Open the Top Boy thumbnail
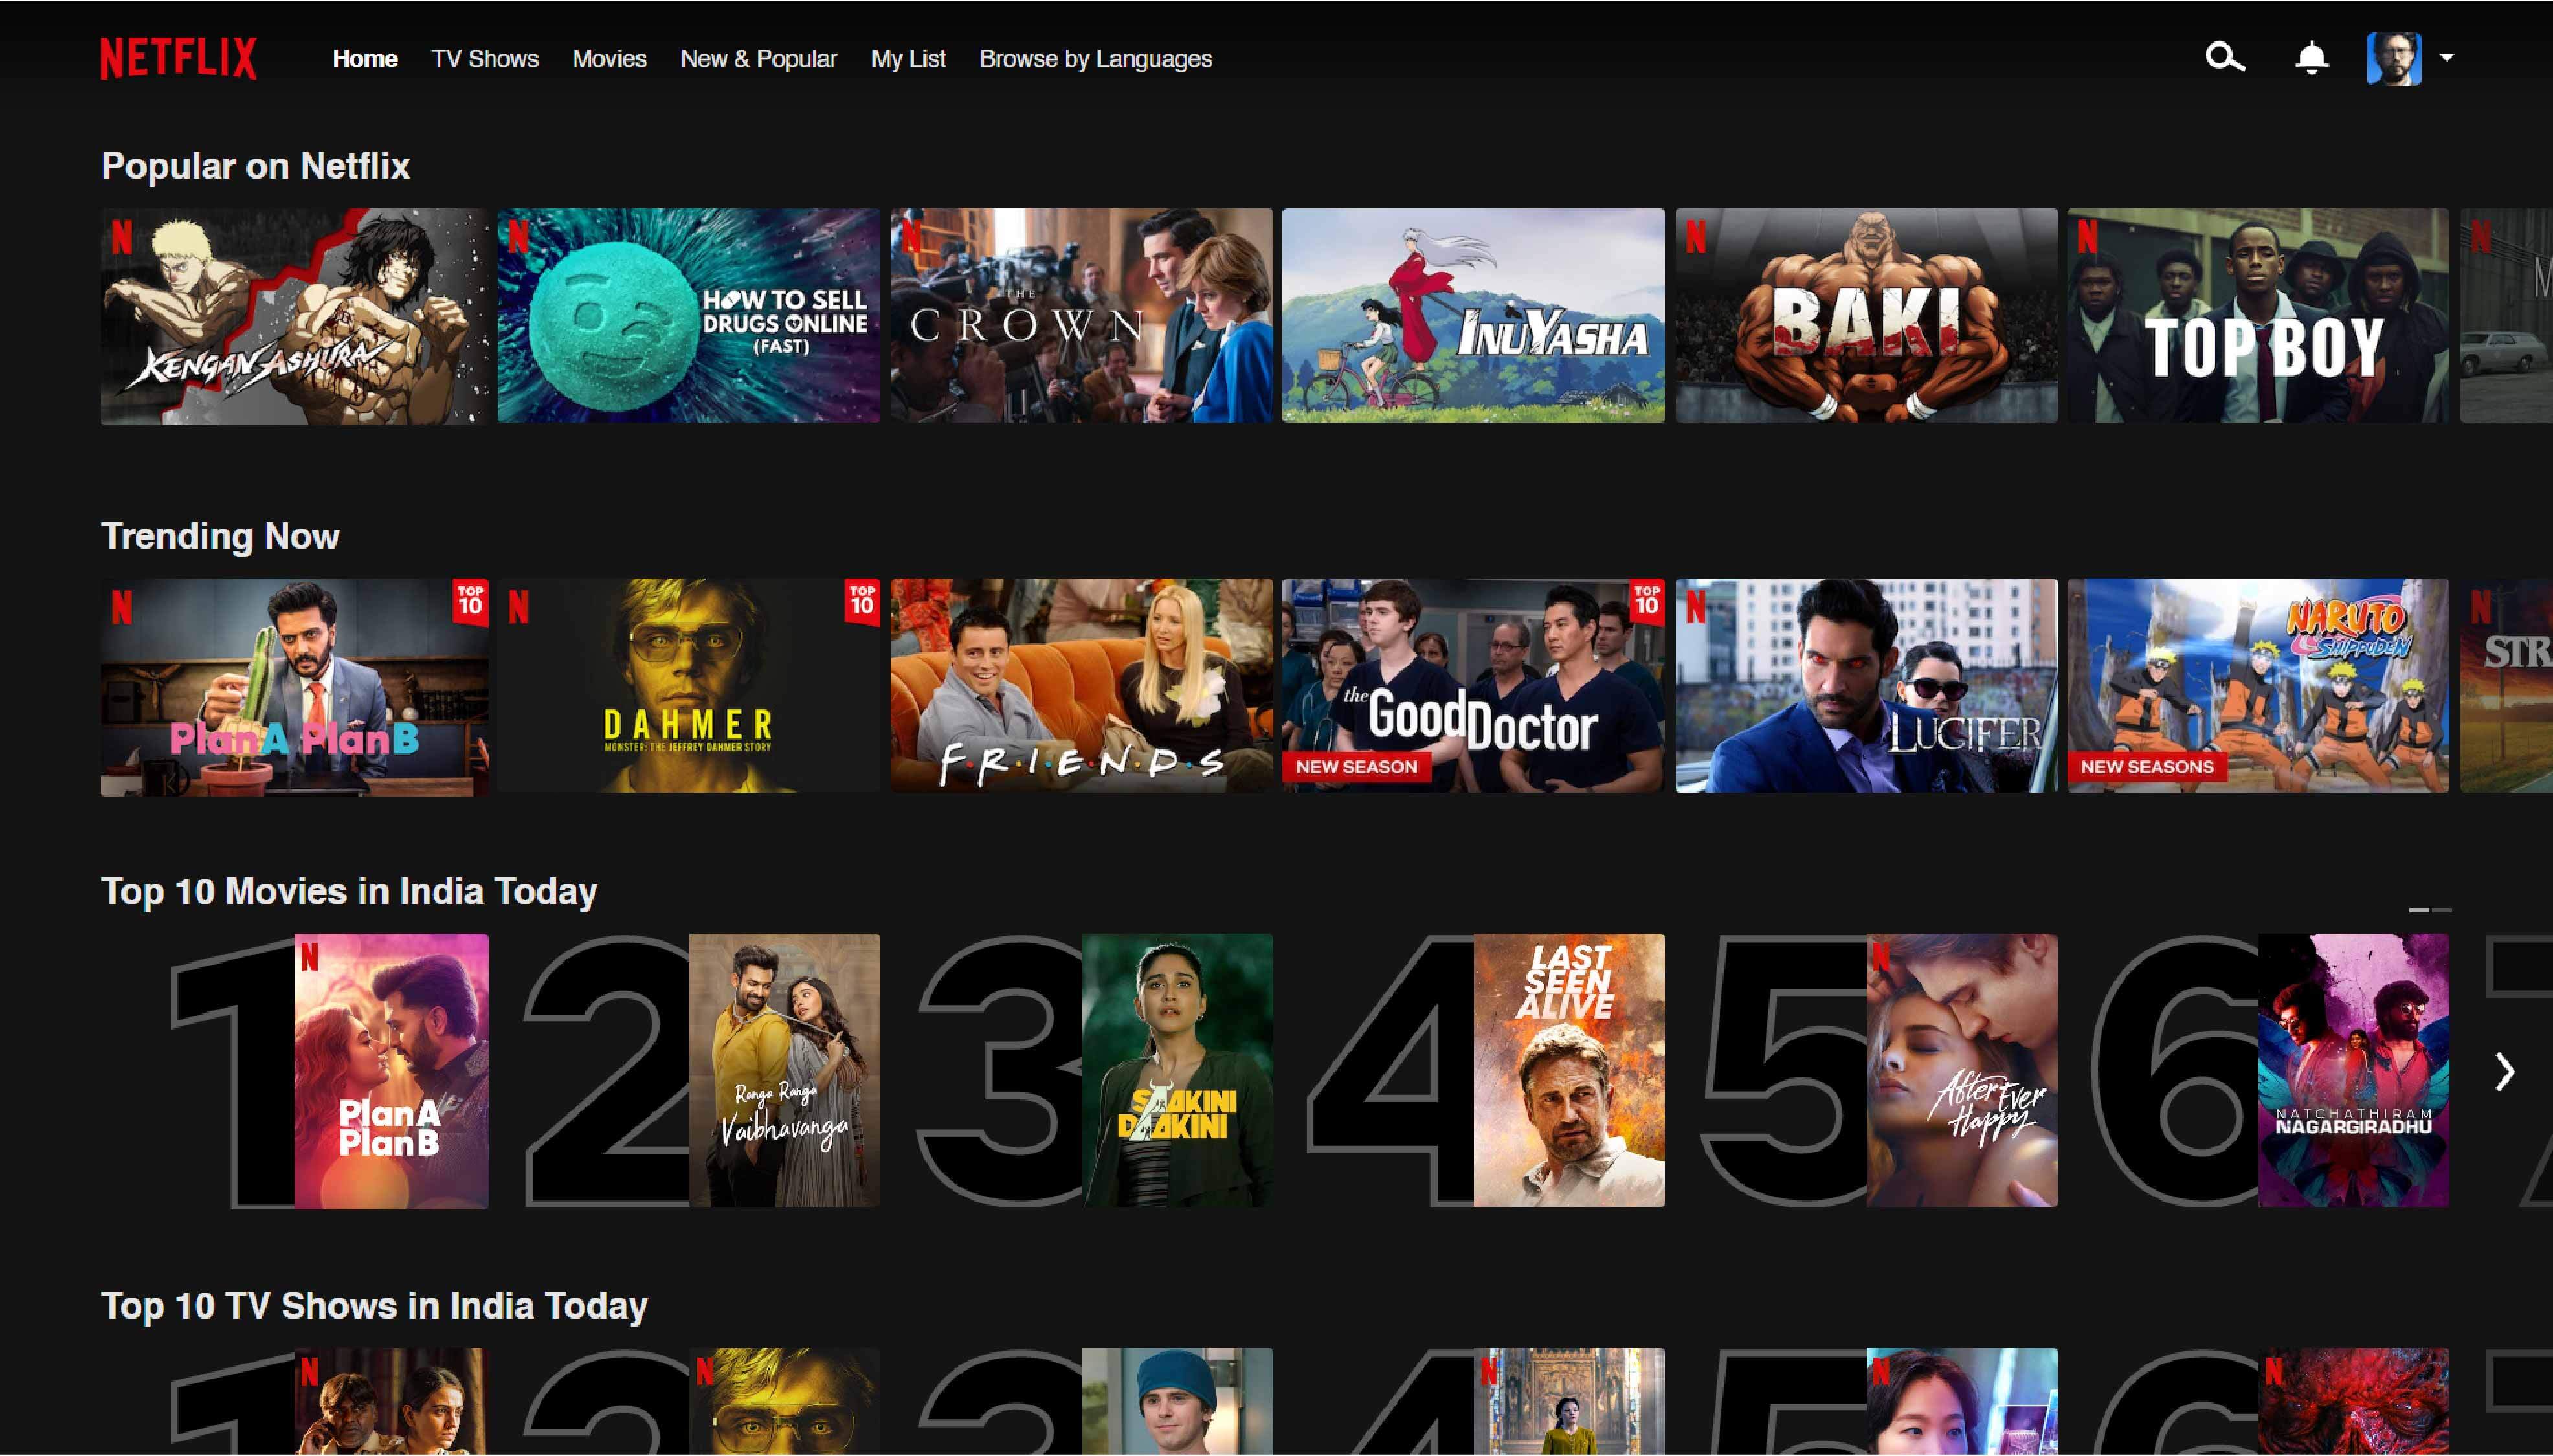This screenshot has height=1456, width=2553. coord(2258,316)
